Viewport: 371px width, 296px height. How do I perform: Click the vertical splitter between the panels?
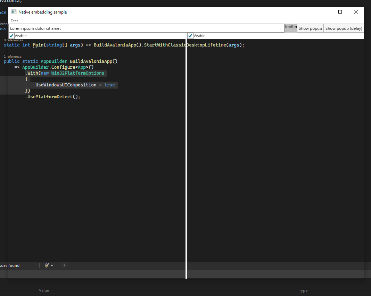click(x=186, y=156)
